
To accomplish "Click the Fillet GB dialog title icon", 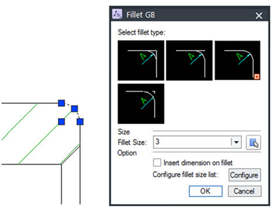I will [x=117, y=14].
